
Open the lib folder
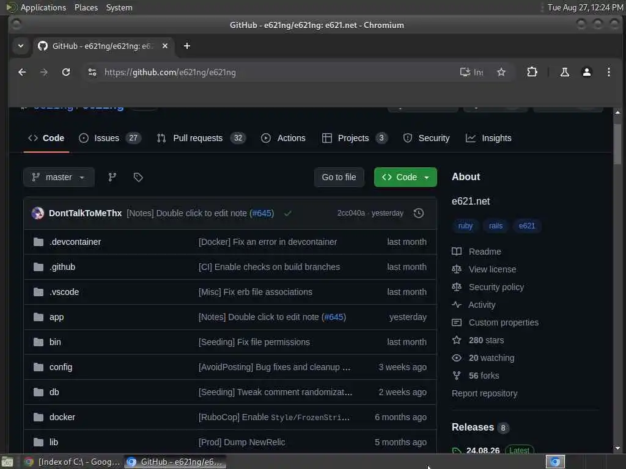[54, 442]
